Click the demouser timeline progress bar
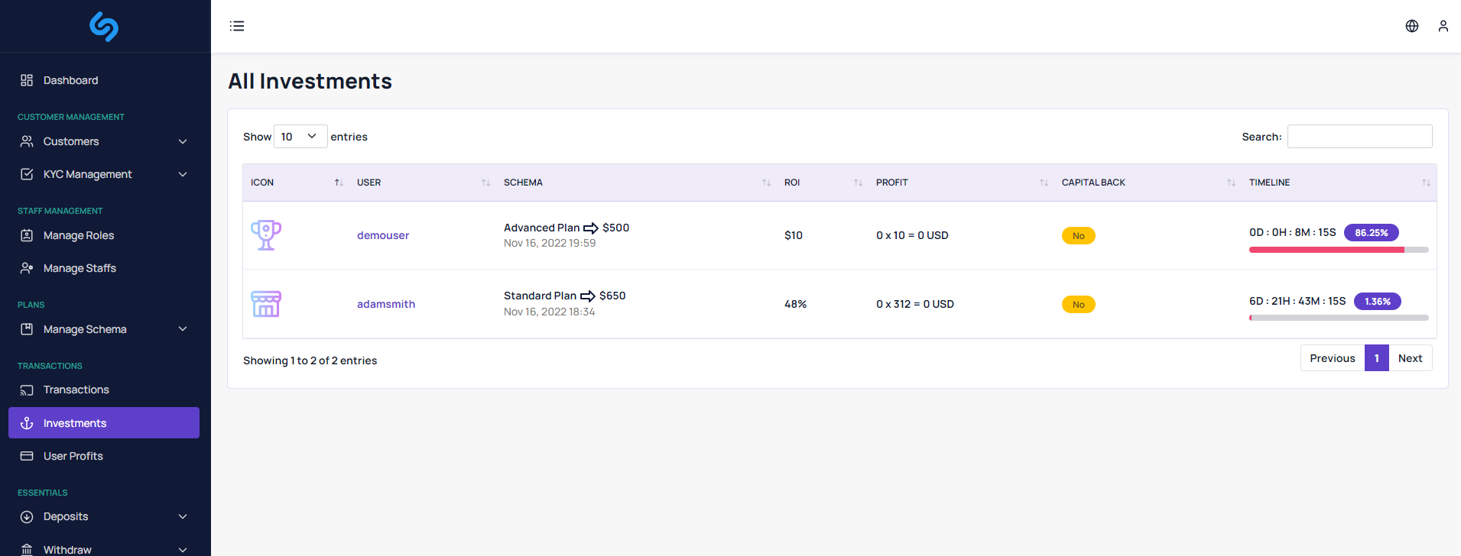Image resolution: width=1461 pixels, height=556 pixels. coord(1338,250)
